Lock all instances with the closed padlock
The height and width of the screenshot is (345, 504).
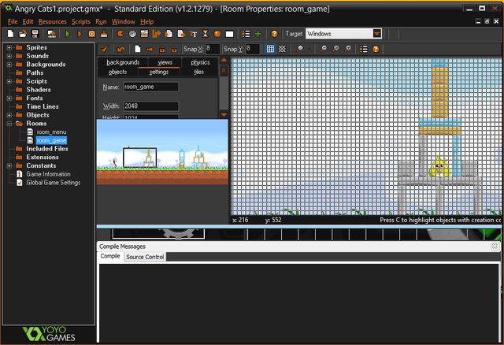pyautogui.click(x=162, y=49)
